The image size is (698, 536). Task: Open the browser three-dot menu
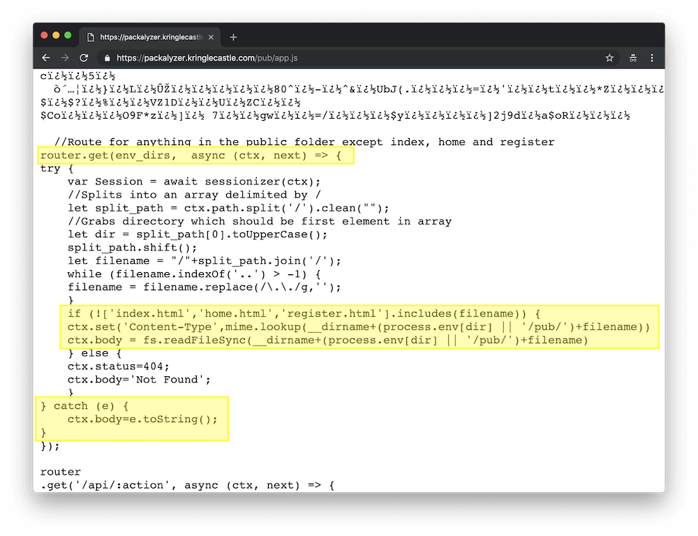pos(652,58)
